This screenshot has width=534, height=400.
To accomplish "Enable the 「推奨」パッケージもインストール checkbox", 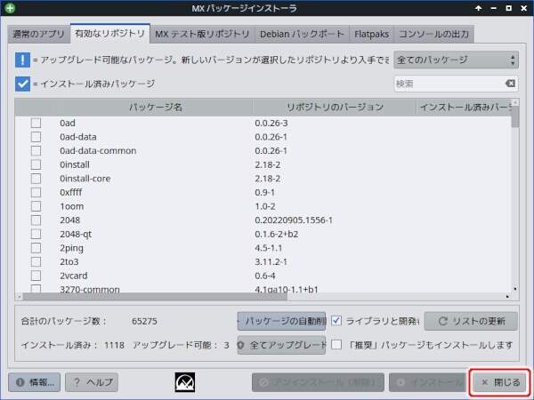I will [x=336, y=345].
